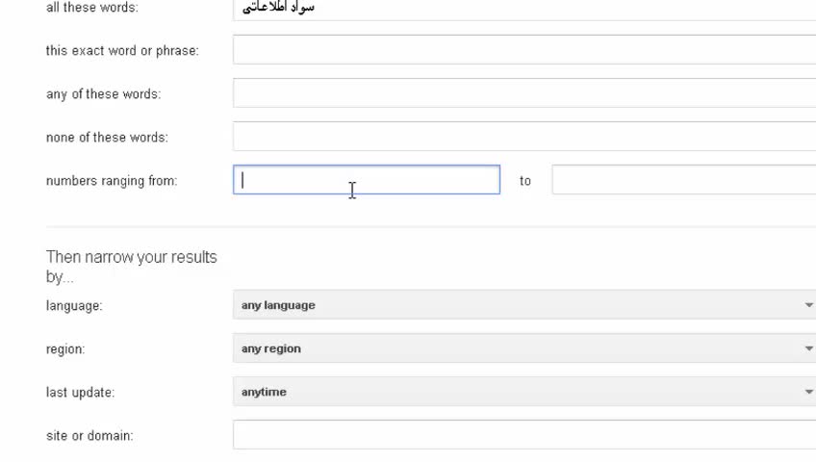Click the 'site or domain' input field
Screen dimensions: 816x462
tap(524, 435)
